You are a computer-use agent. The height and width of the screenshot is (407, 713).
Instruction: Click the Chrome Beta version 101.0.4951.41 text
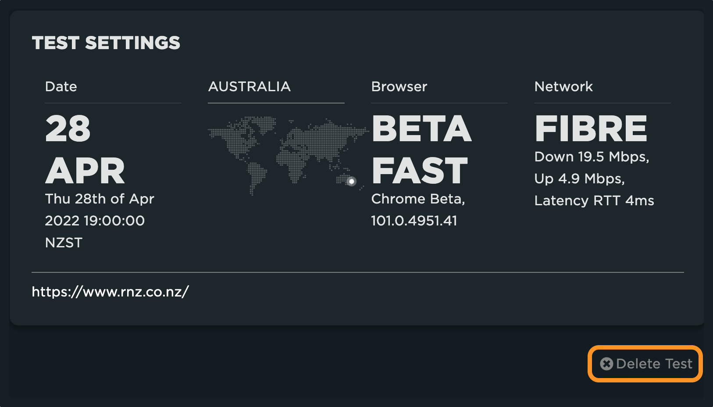coord(414,221)
